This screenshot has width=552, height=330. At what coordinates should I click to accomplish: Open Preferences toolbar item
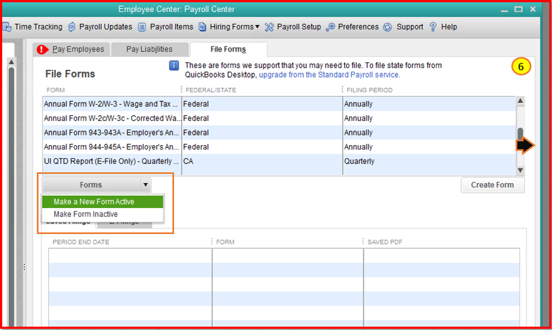coord(358,26)
